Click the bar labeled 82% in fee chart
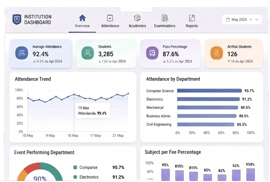 [222, 178]
